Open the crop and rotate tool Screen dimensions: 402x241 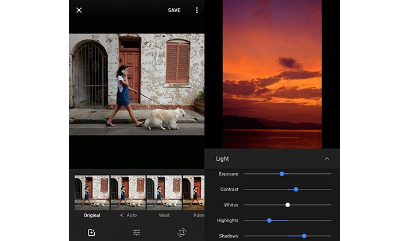(x=182, y=232)
